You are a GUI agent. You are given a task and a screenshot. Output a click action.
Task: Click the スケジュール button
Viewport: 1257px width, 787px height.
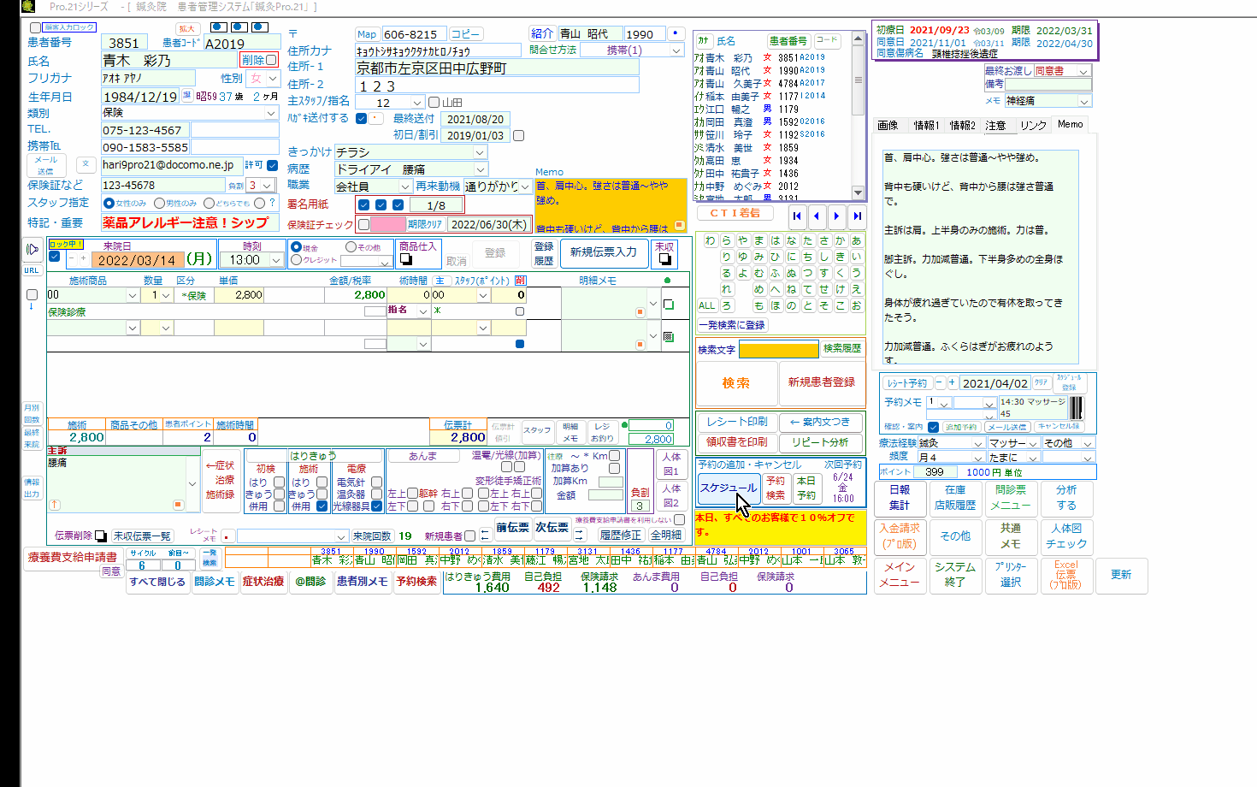click(x=729, y=488)
